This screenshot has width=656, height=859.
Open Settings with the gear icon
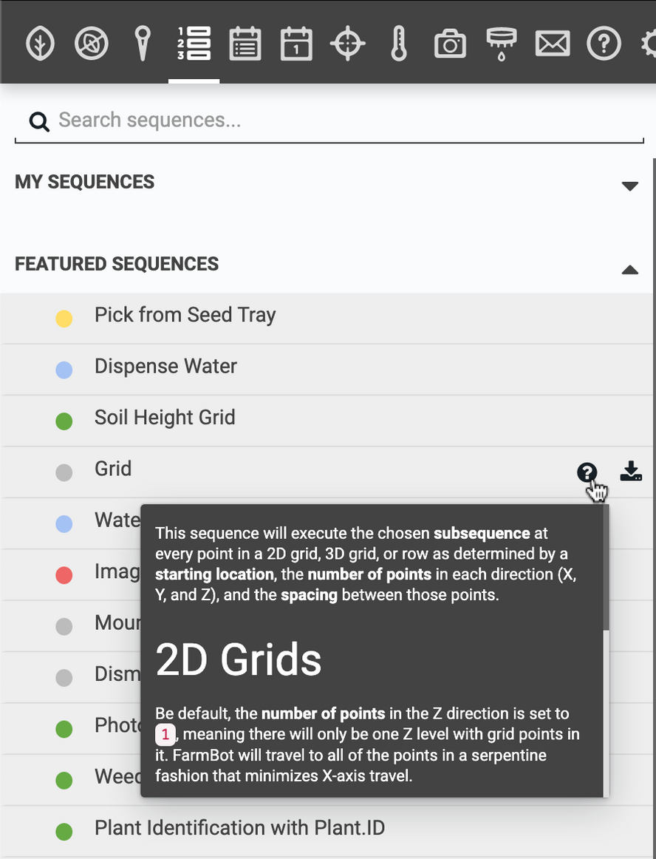650,42
